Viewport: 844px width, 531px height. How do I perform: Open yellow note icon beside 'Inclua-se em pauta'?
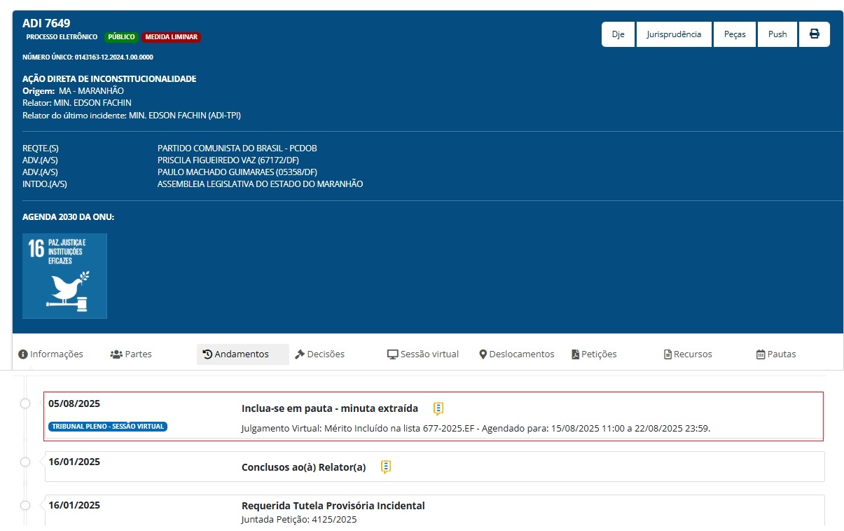coord(438,408)
